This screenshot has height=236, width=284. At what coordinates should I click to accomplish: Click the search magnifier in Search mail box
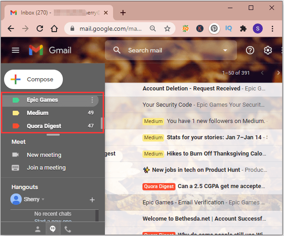coord(117,50)
